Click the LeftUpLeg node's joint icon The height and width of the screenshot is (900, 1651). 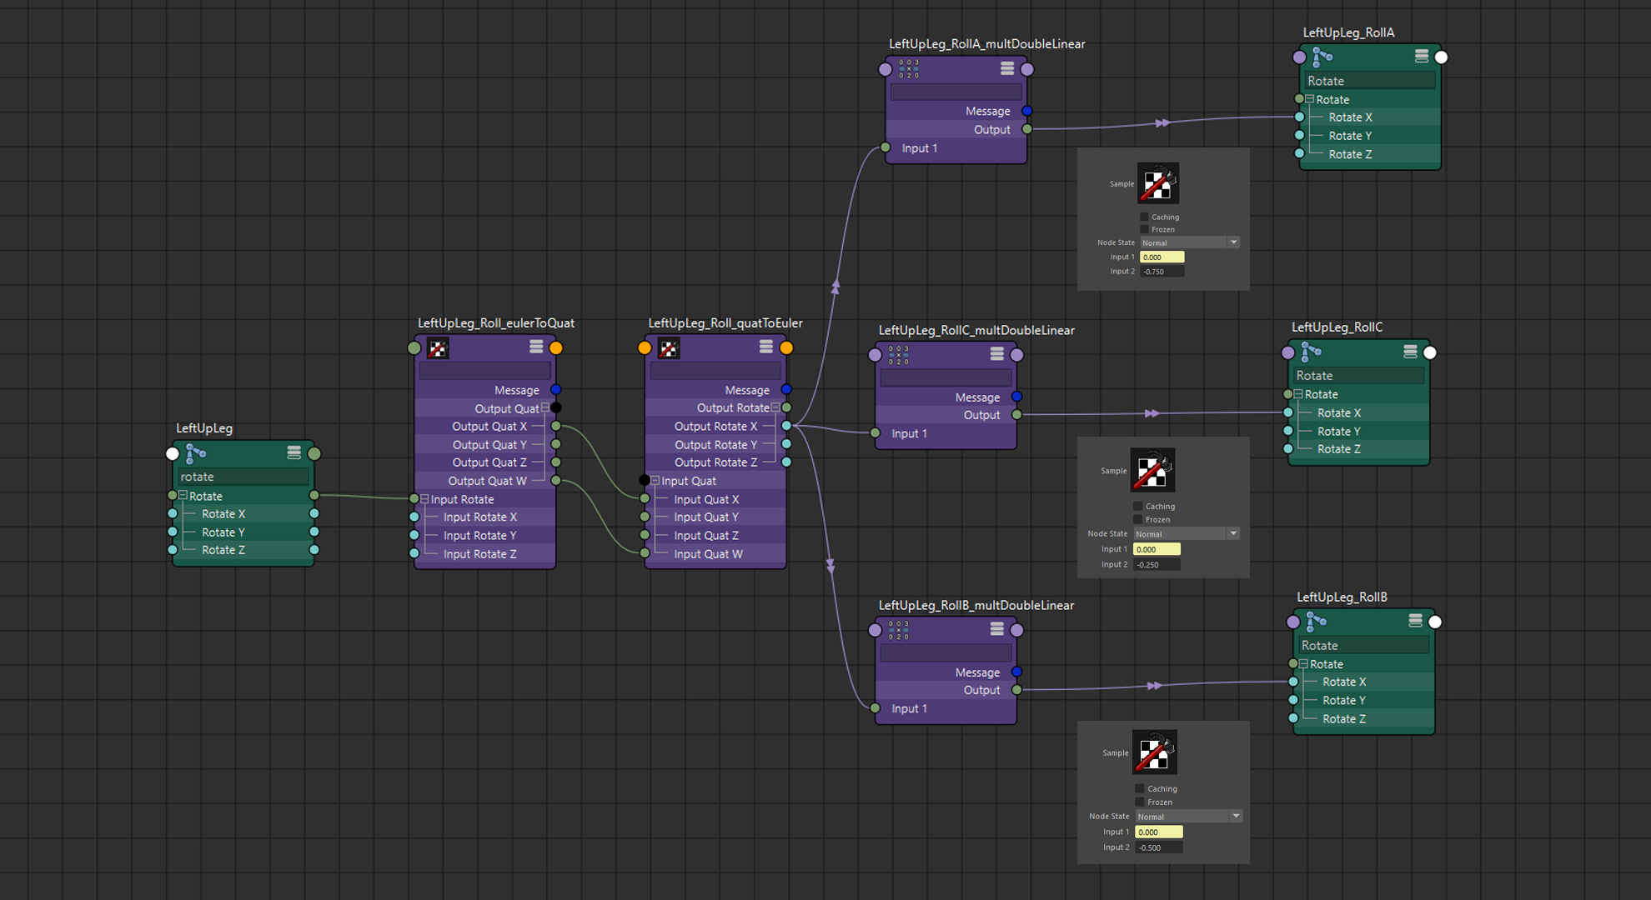tap(196, 453)
